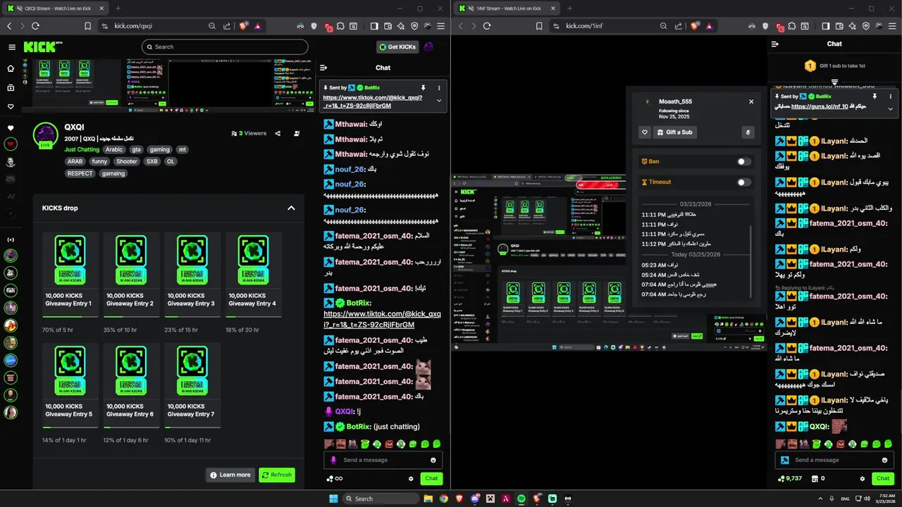
Task: Toggle the Timeout switch for Moaath_555
Action: coord(743,182)
